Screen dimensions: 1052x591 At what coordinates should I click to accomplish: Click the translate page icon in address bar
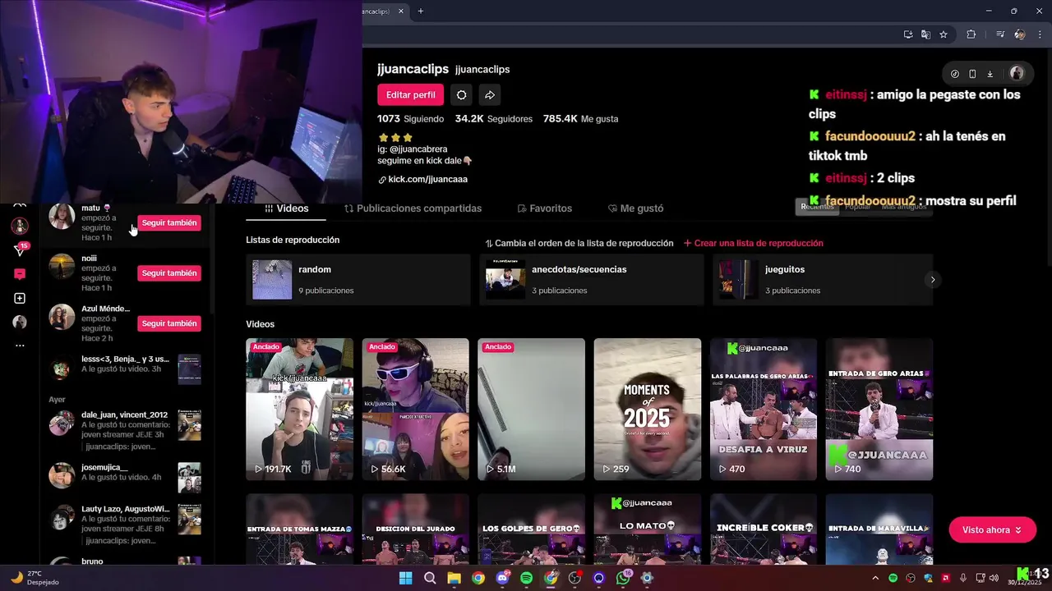[x=925, y=34]
